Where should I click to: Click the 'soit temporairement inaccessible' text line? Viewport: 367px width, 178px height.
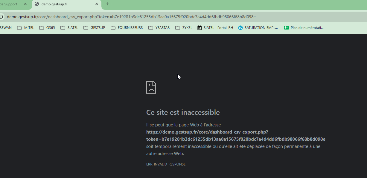coord(233,146)
